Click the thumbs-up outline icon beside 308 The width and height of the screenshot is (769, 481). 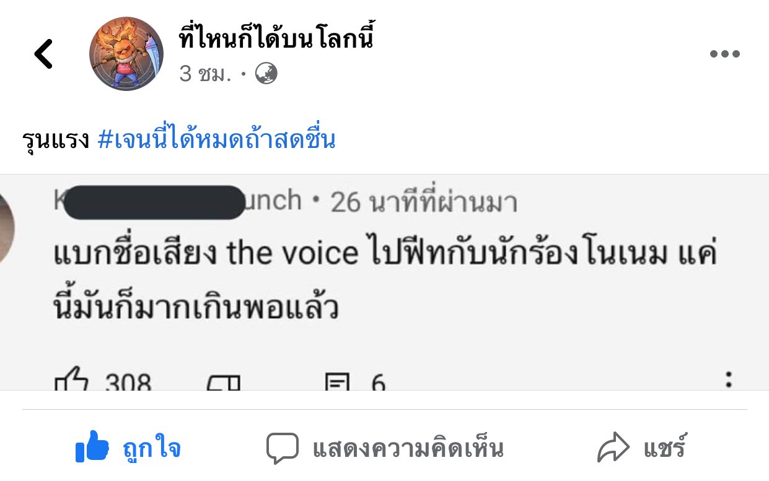pos(72,380)
